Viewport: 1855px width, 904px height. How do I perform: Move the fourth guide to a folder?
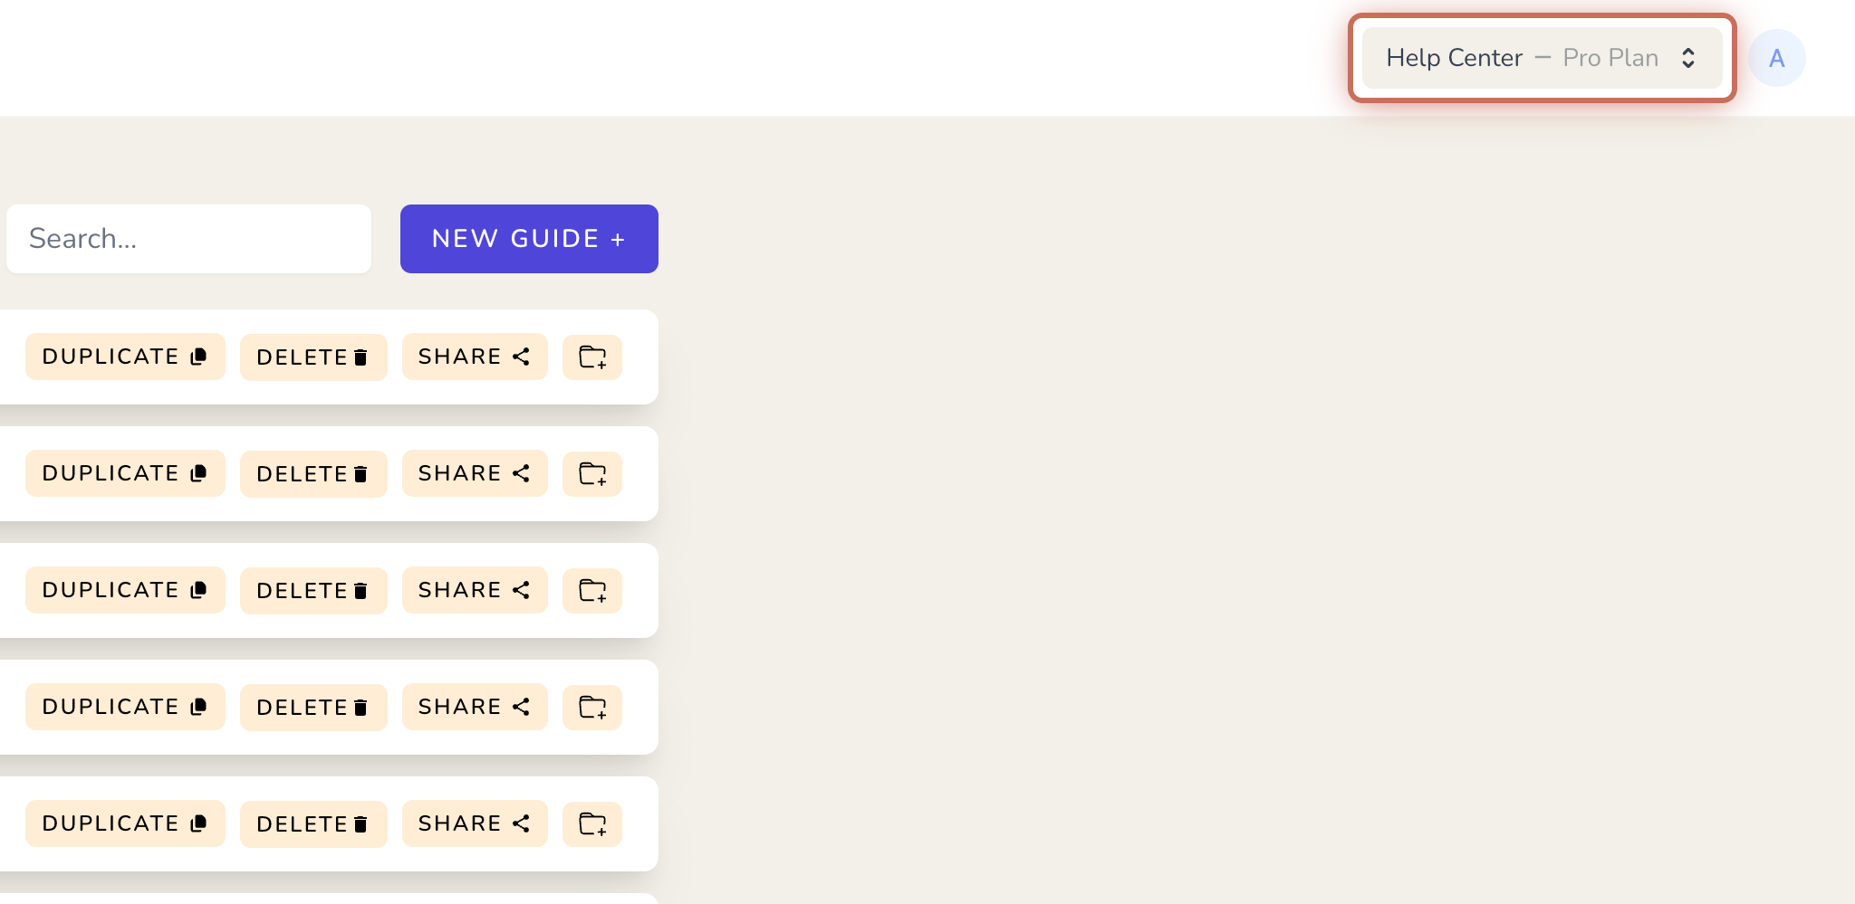[x=592, y=708]
